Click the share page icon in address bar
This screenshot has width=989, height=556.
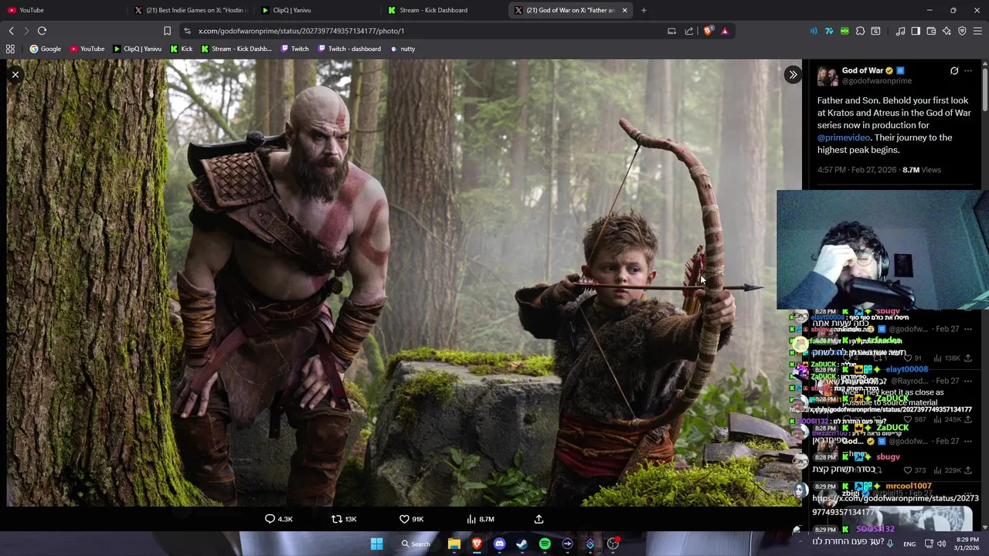[689, 31]
